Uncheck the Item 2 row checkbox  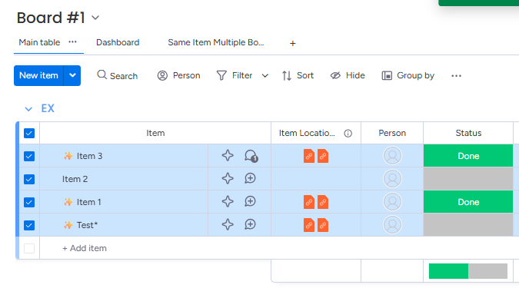tap(29, 179)
